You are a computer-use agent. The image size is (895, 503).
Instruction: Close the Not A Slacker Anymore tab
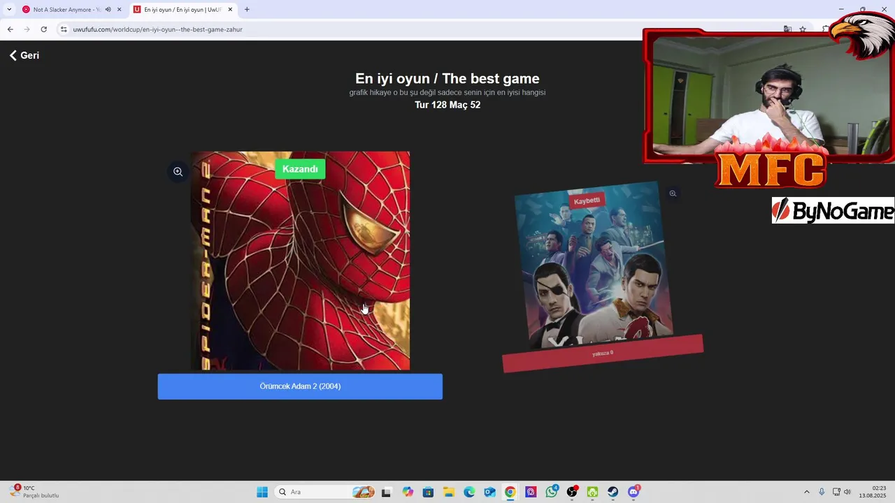click(119, 10)
